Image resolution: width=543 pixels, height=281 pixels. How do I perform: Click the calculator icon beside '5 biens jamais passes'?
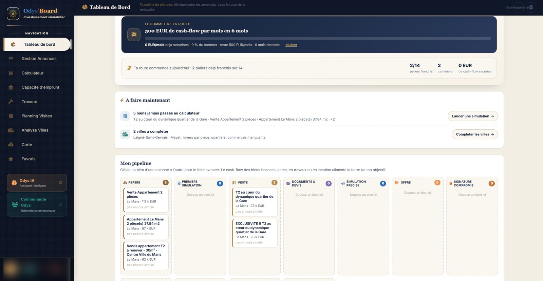pos(125,116)
